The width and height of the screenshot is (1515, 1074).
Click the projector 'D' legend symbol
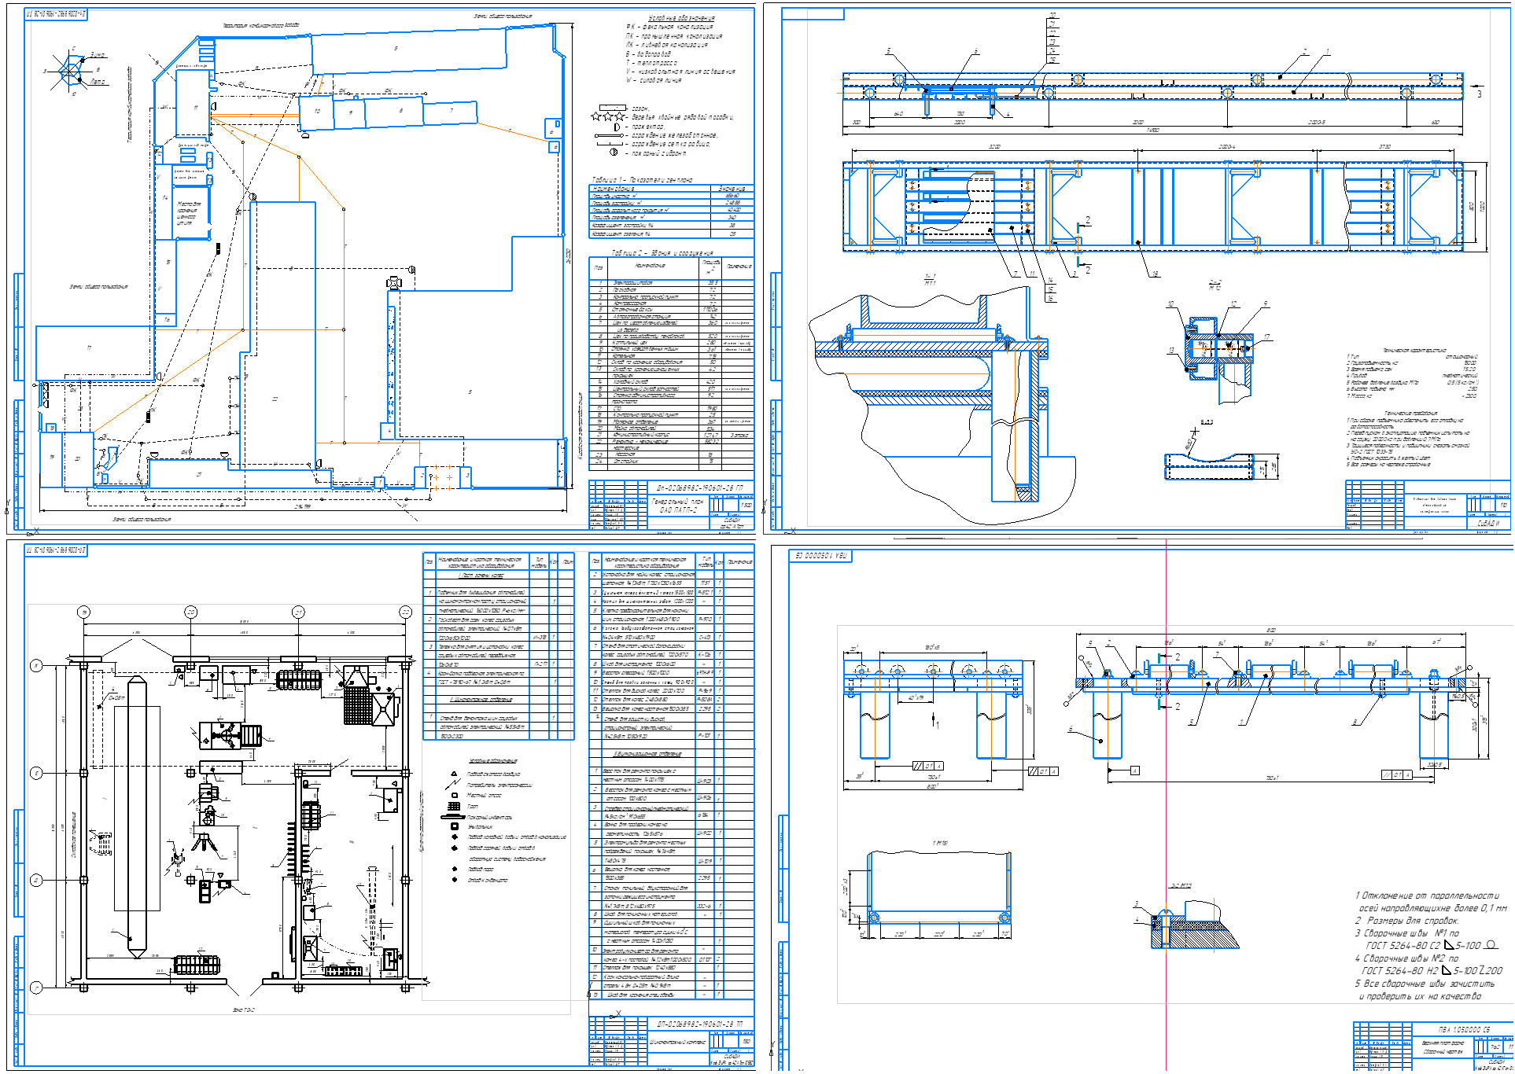(x=617, y=127)
